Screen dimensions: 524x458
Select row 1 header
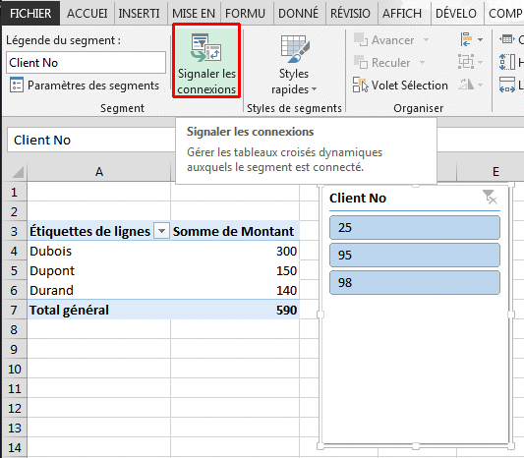[14, 192]
